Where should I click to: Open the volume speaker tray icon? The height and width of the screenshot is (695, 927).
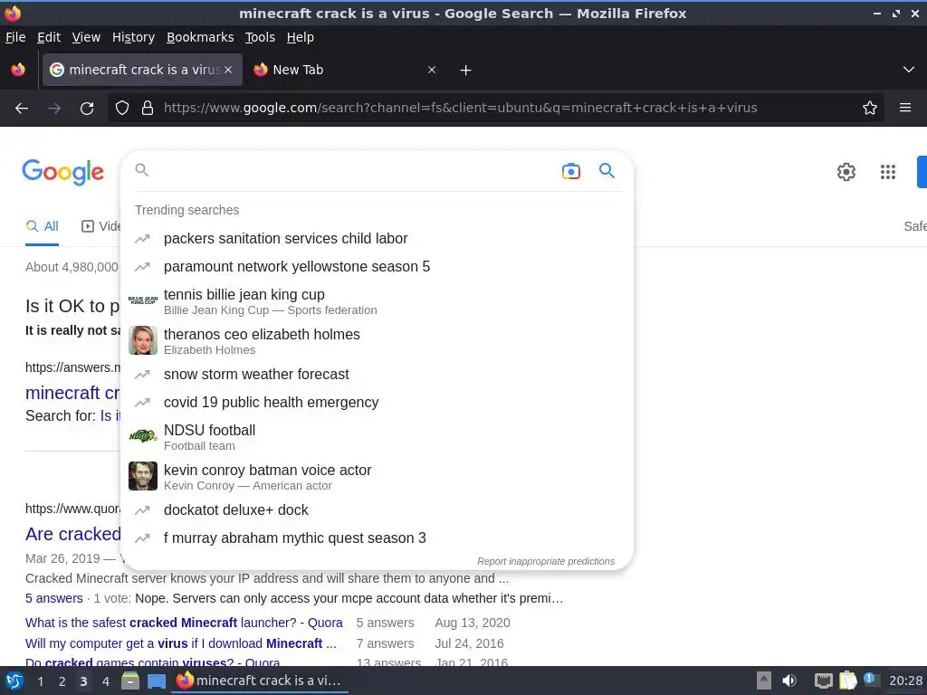click(x=788, y=681)
